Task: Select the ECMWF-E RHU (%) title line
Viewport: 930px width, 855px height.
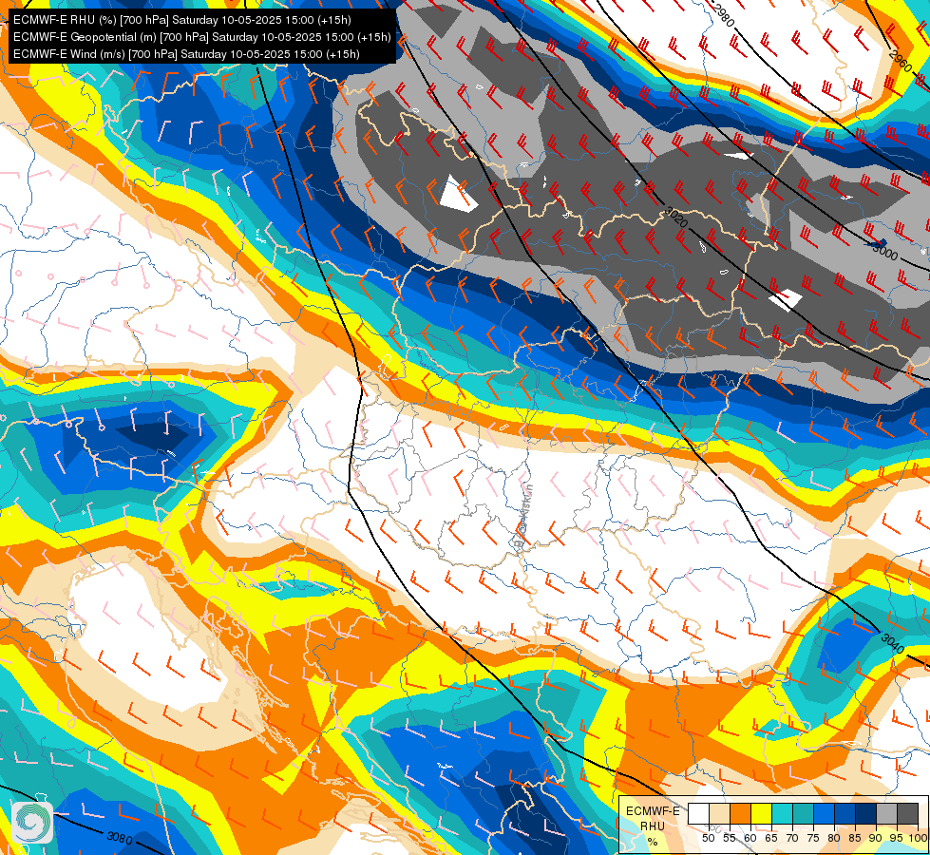Action: pos(182,20)
